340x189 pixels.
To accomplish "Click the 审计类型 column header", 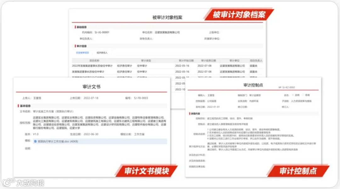I will tap(146, 60).
